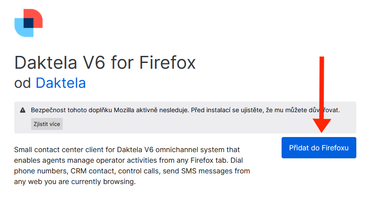Click the Daktela logo icon
371x200 pixels.
point(28,23)
